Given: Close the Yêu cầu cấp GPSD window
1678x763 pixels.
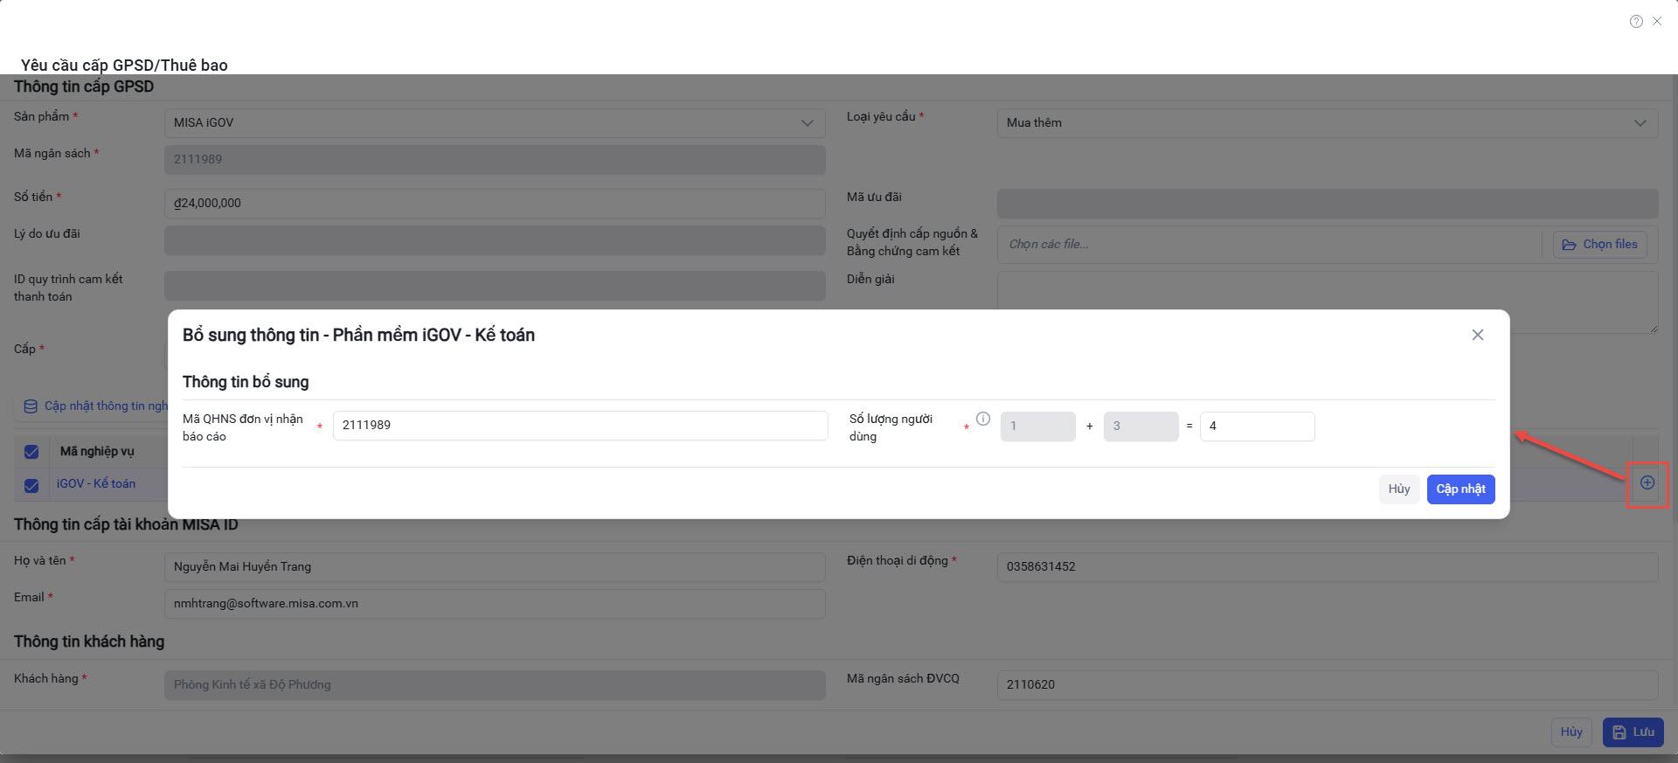Looking at the screenshot, I should point(1657,22).
